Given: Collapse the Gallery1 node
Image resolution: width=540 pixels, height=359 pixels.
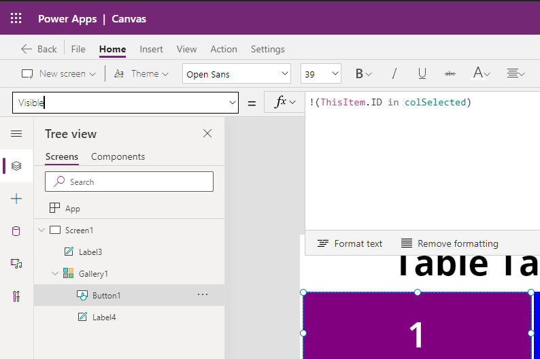Looking at the screenshot, I should click(55, 273).
